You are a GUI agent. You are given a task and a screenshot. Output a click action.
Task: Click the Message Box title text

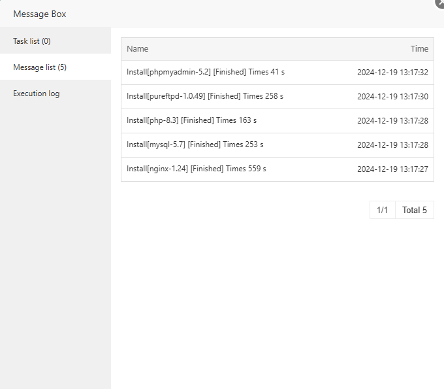(40, 14)
